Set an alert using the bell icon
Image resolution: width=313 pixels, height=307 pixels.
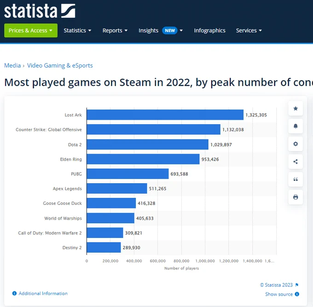point(296,126)
